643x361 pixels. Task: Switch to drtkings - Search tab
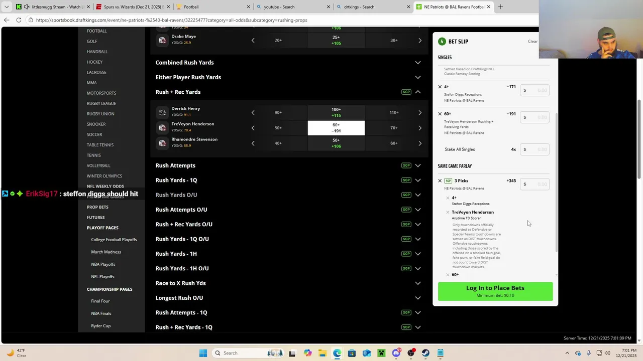click(x=374, y=7)
